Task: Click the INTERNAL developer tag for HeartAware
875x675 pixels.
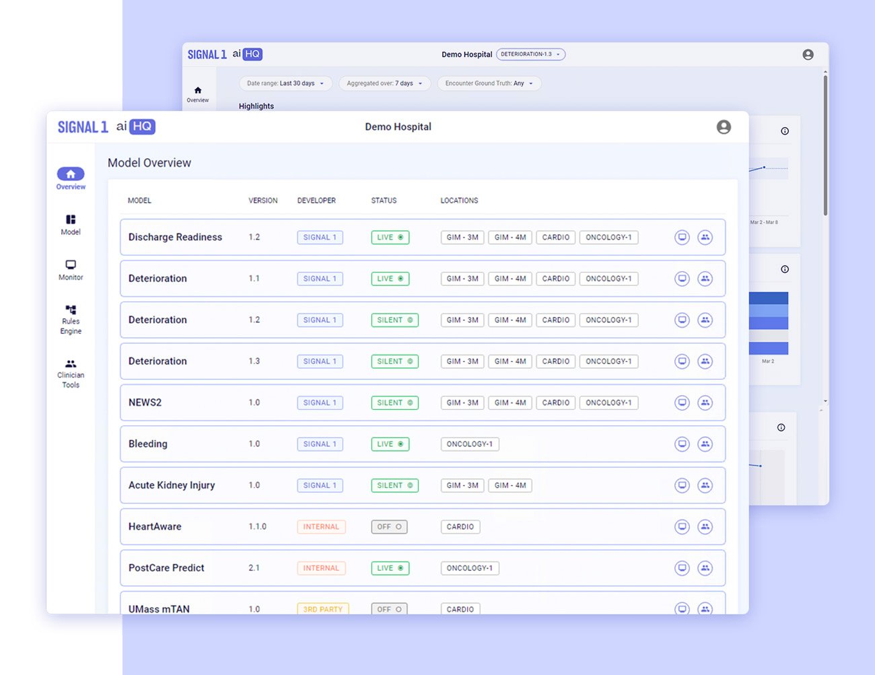Action: 321,527
